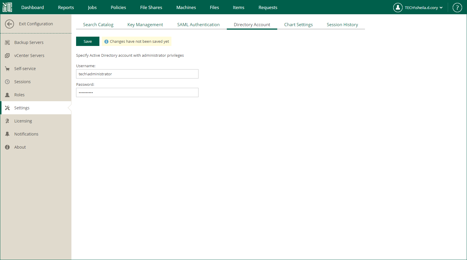Open Notifications label in sidebar
The width and height of the screenshot is (467, 260).
(26, 134)
